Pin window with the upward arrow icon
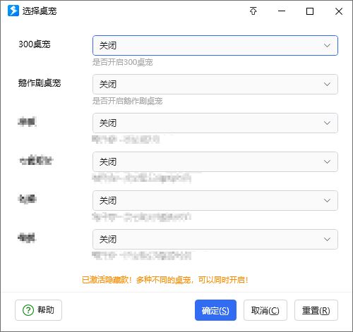353x332 pixels. click(x=253, y=11)
